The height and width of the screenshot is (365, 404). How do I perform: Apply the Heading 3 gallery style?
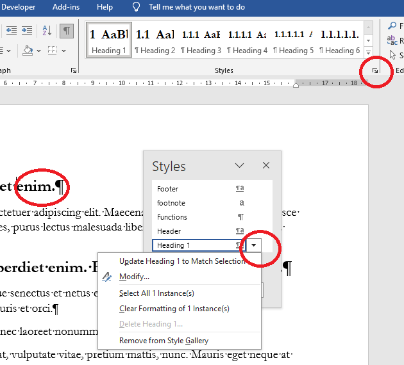pyautogui.click(x=201, y=40)
